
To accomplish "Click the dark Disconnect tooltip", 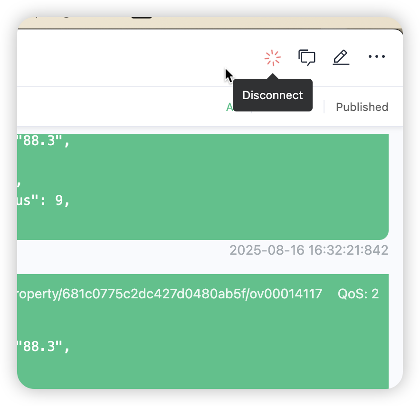I will (x=272, y=95).
